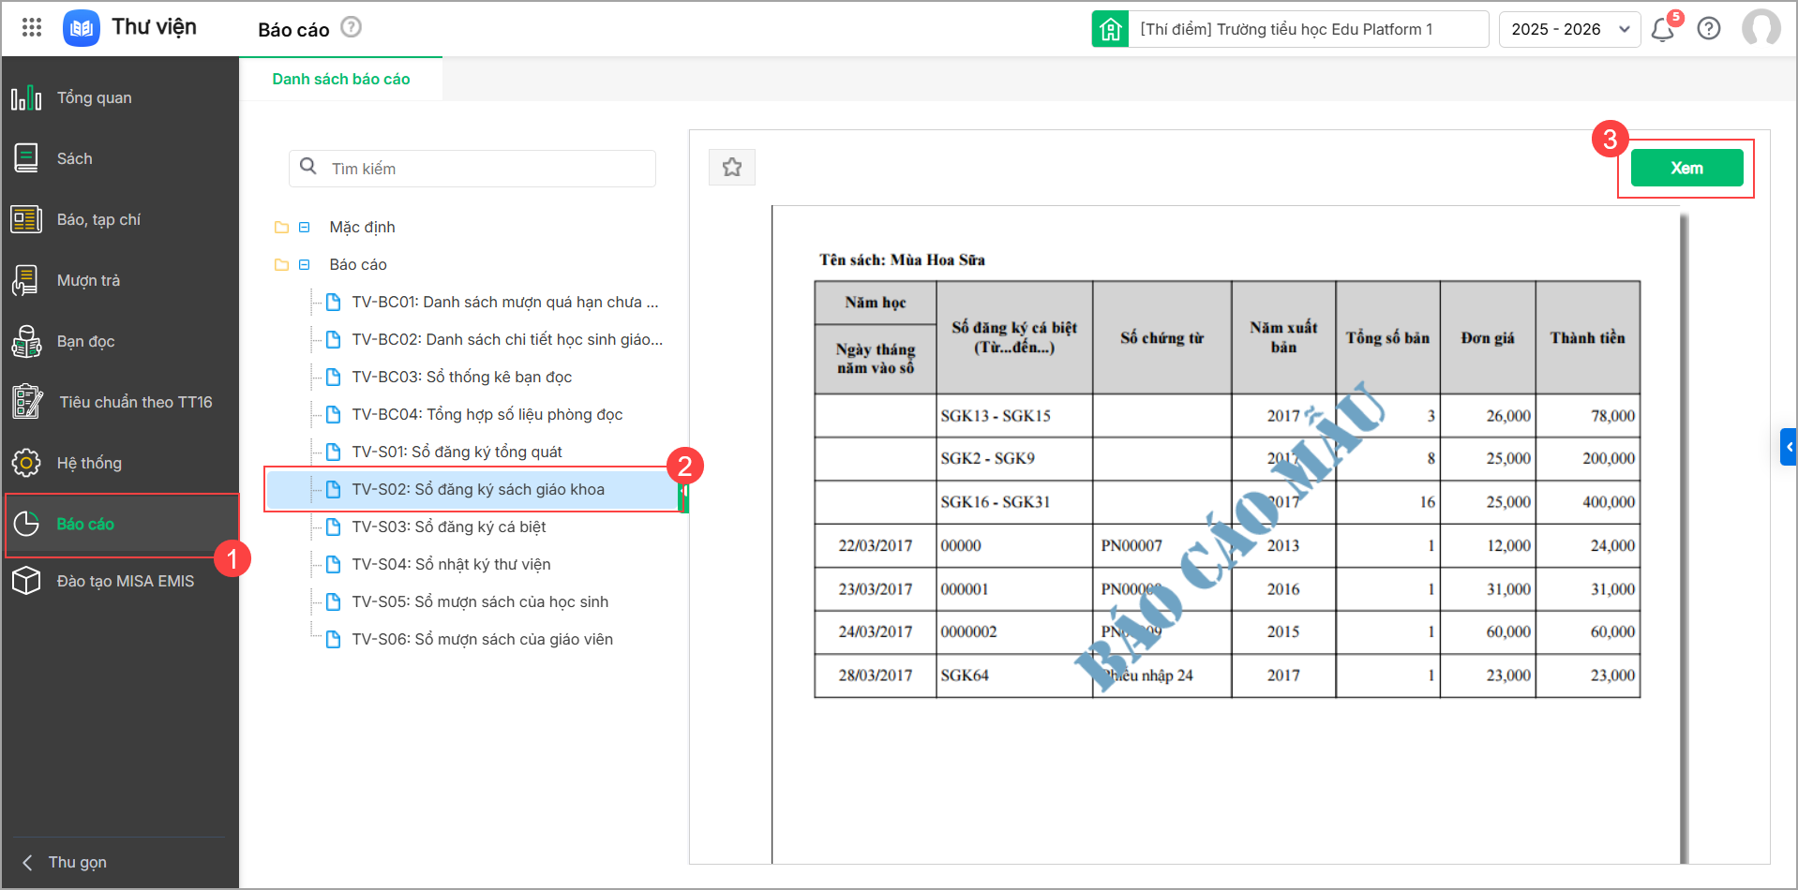1798x890 pixels.
Task: Open the user avatar profile
Action: 1761,28
